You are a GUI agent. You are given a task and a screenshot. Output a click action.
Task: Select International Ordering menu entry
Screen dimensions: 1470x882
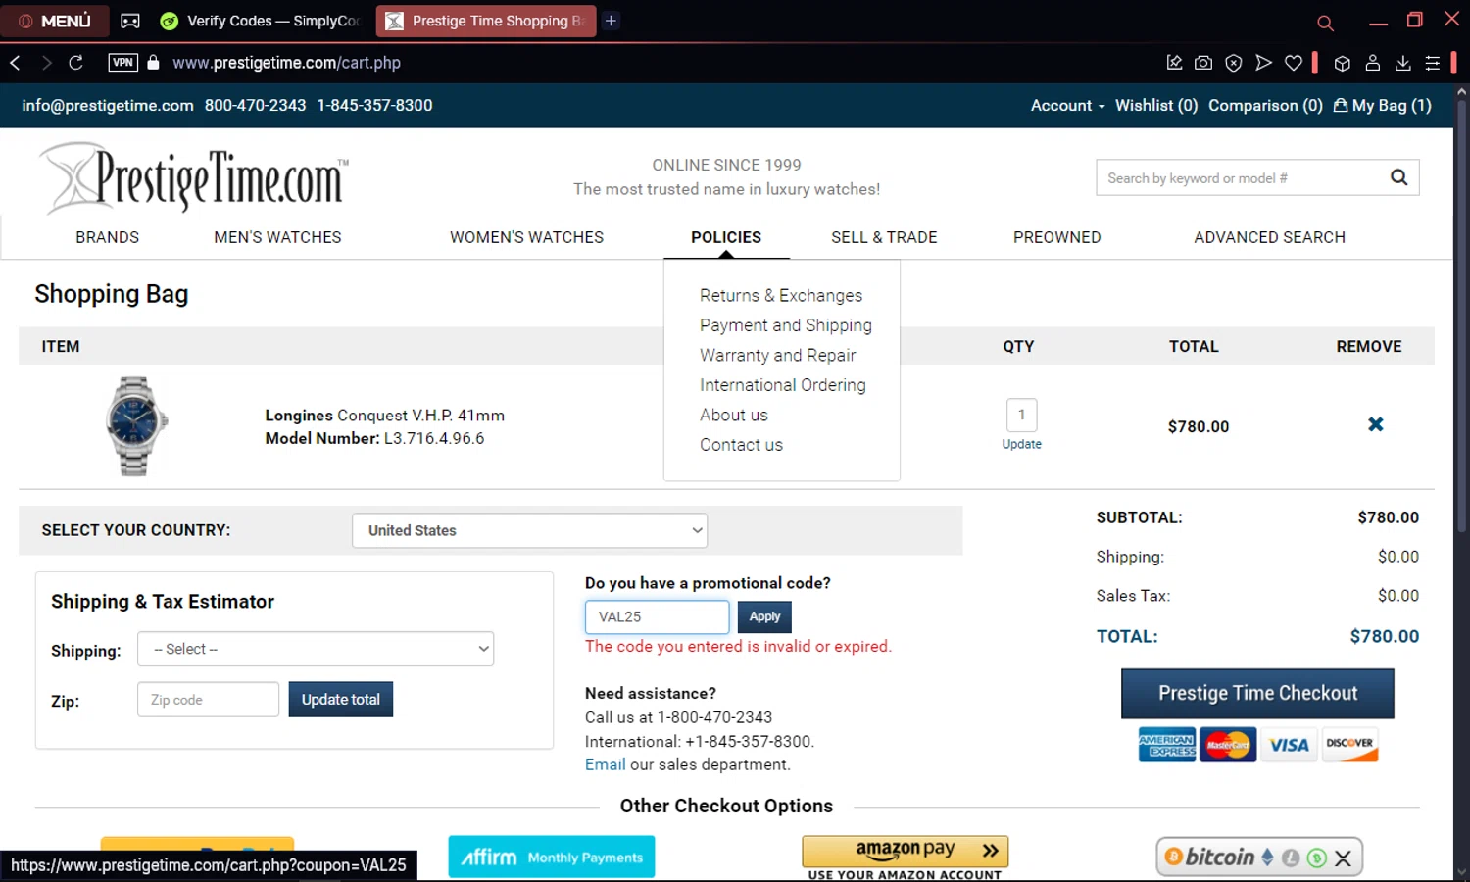coord(782,385)
